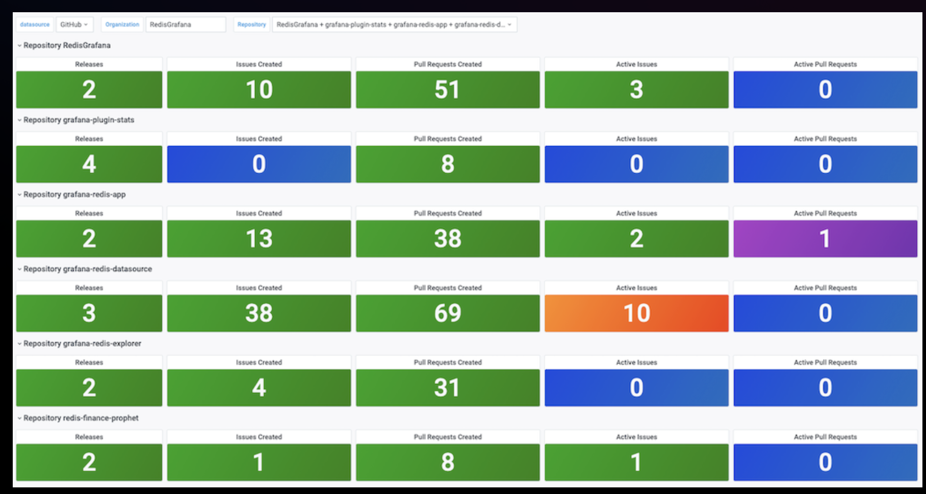This screenshot has height=494, width=926.
Task: Collapse the Repository grafana-redis-datasource row
Action: coord(85,269)
